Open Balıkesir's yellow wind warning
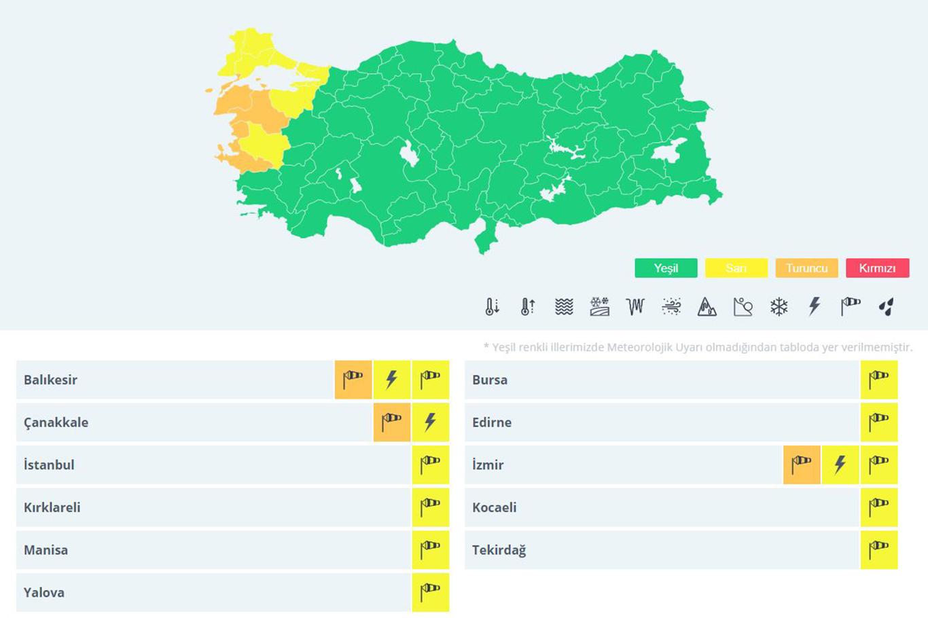The height and width of the screenshot is (618, 928). click(x=431, y=380)
